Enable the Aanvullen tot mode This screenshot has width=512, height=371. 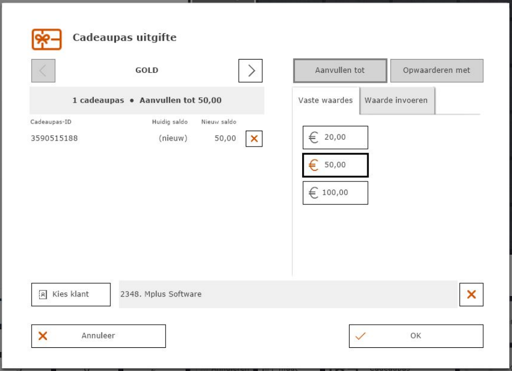click(340, 71)
